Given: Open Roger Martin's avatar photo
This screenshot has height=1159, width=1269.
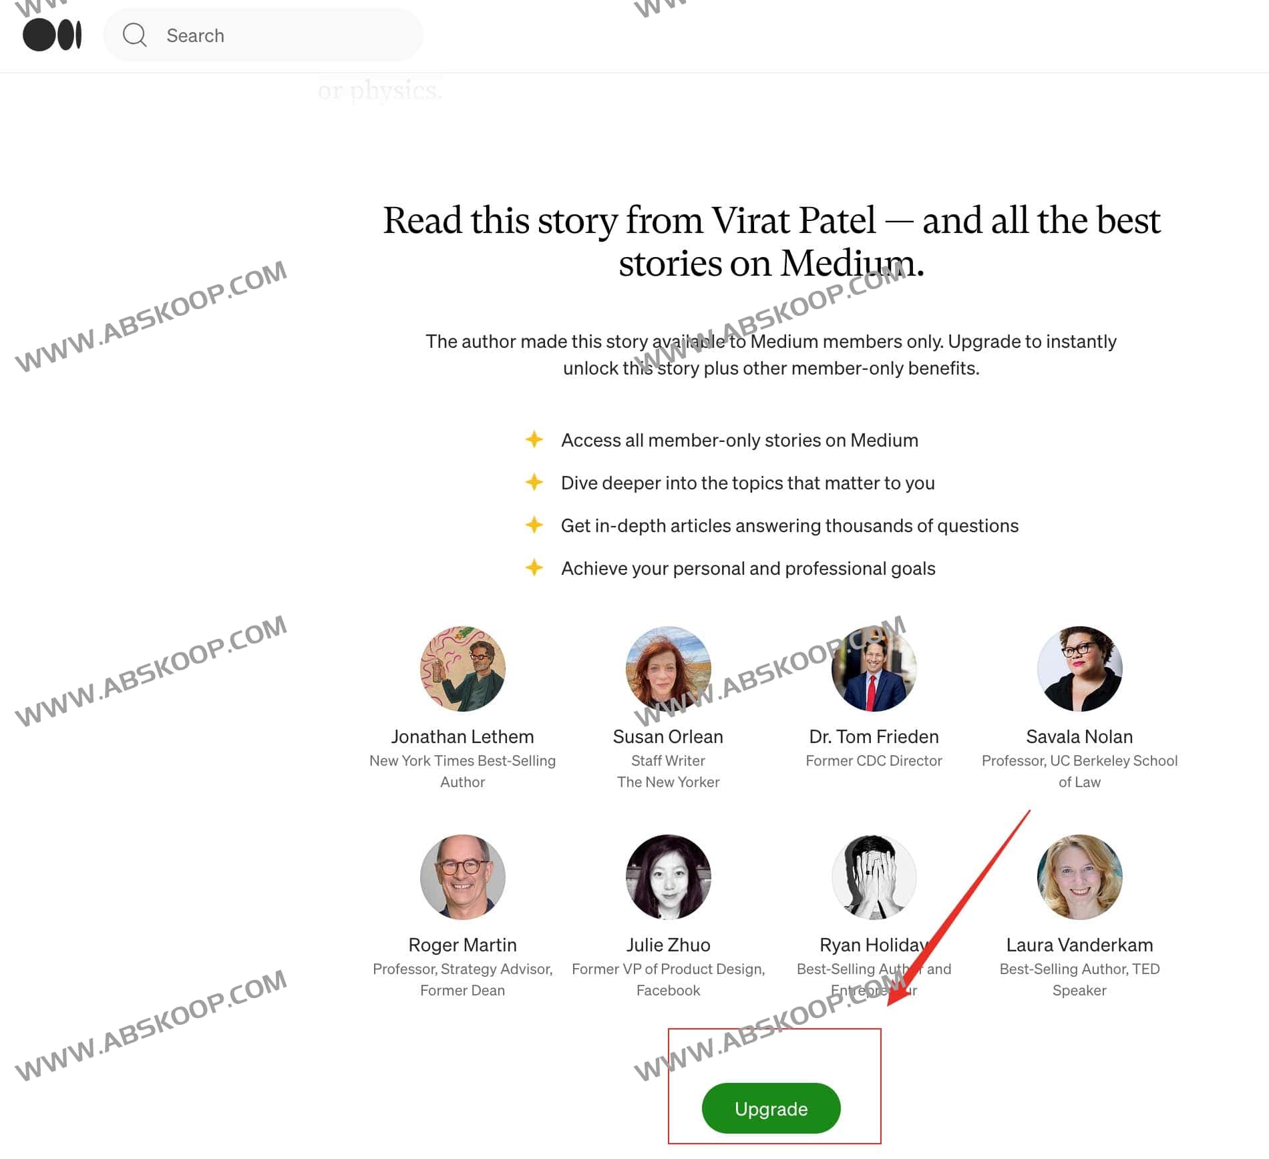Looking at the screenshot, I should [462, 877].
